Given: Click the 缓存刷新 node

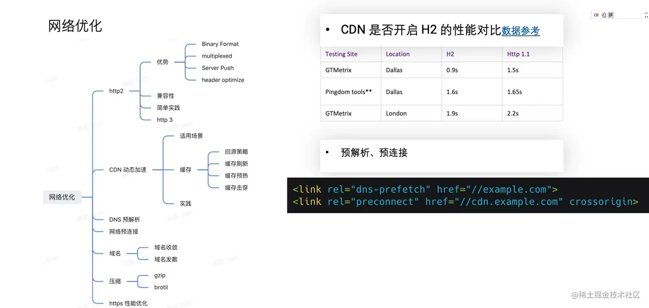Looking at the screenshot, I should coord(237,164).
